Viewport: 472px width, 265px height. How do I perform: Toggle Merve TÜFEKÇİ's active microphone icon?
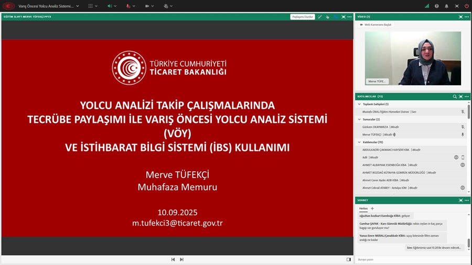click(x=463, y=135)
